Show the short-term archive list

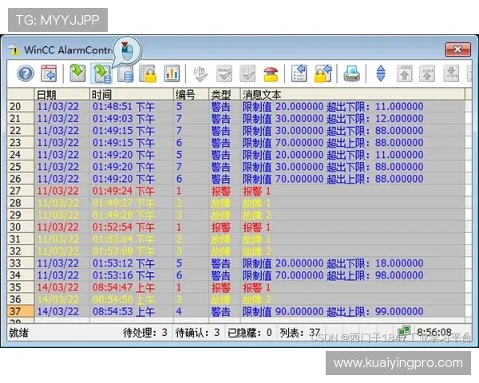click(102, 73)
